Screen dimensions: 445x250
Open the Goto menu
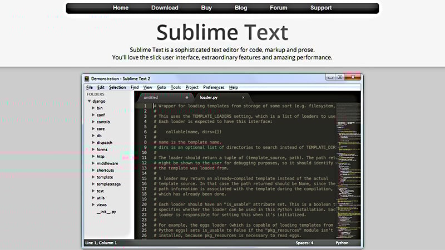[161, 87]
